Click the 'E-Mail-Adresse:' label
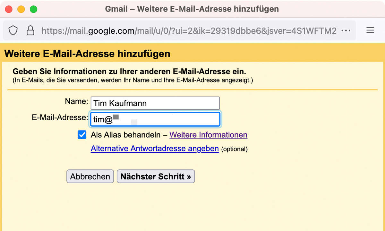Screen dimensions: 385x231 pos(60,117)
